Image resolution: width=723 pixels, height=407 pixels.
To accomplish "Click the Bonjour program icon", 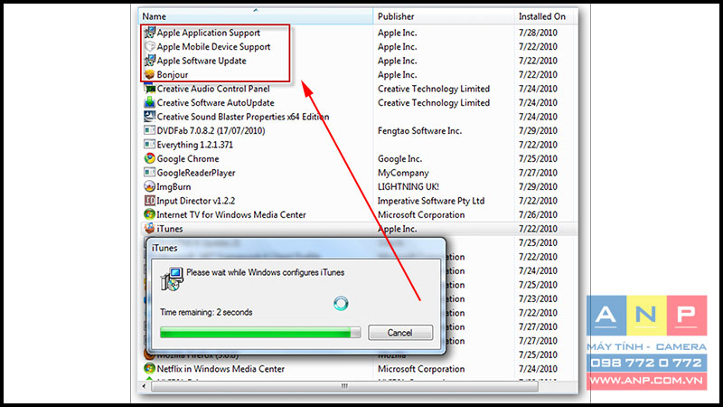I will [x=149, y=74].
